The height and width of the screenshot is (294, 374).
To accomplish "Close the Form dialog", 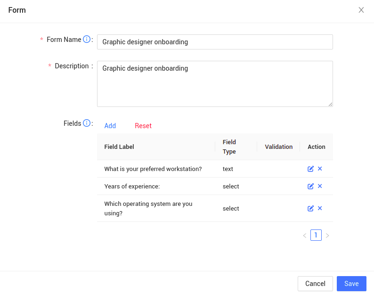I will [361, 10].
